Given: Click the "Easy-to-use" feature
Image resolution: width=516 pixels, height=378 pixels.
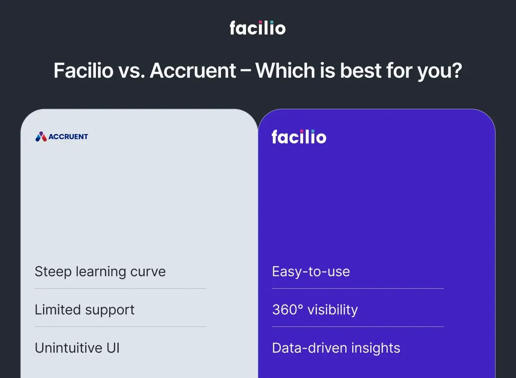Looking at the screenshot, I should point(311,271).
